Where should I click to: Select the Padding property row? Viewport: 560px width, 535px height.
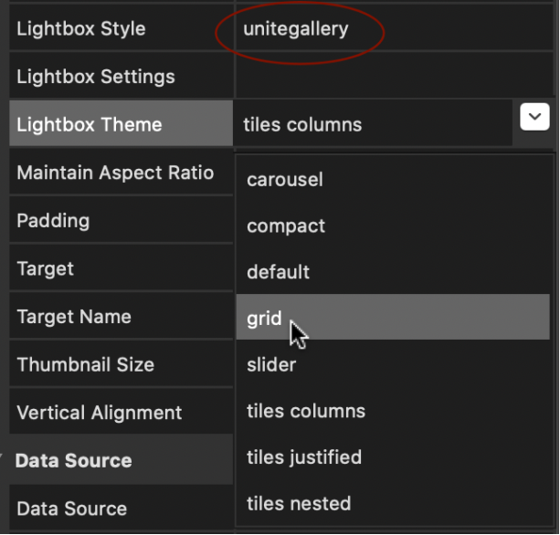tap(122, 220)
